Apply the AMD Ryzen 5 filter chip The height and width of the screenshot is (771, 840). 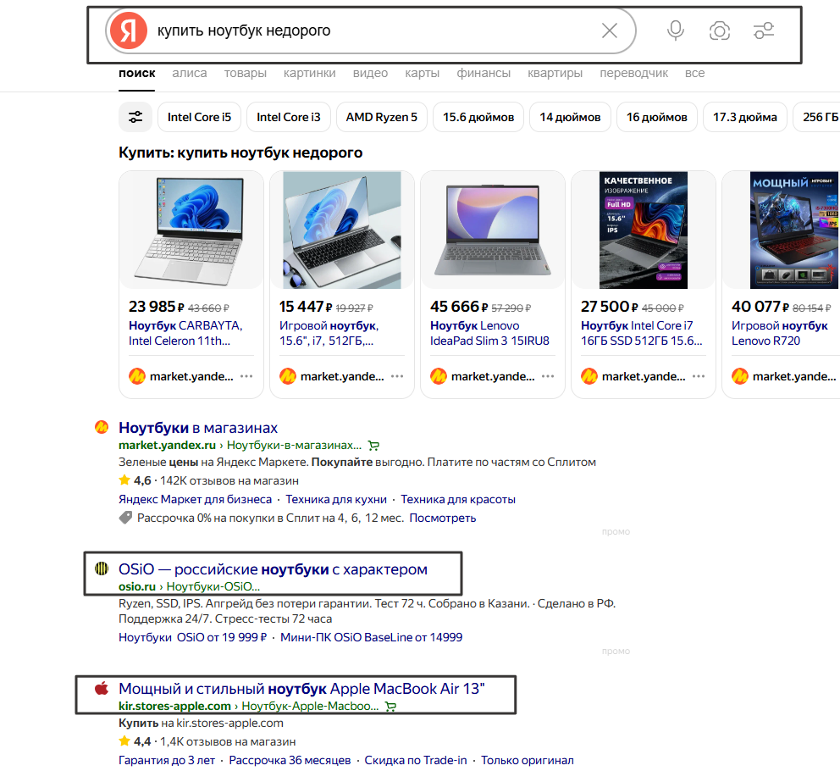[381, 117]
